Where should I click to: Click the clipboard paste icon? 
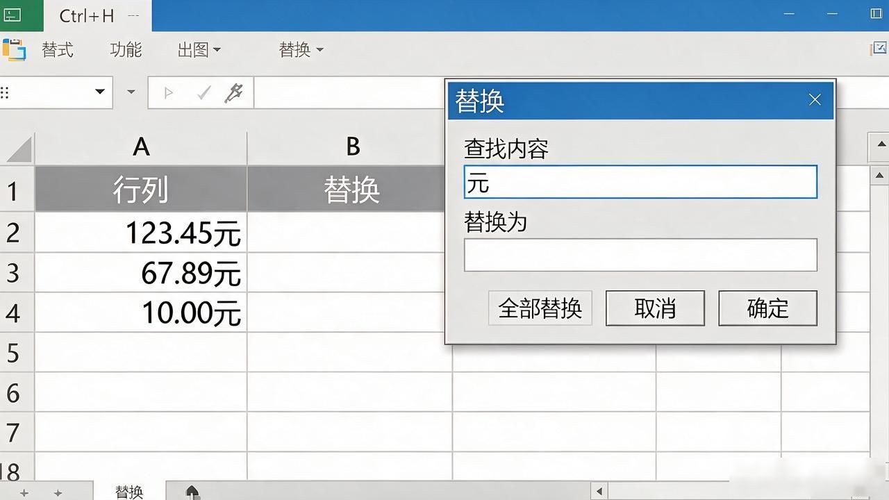(x=14, y=50)
